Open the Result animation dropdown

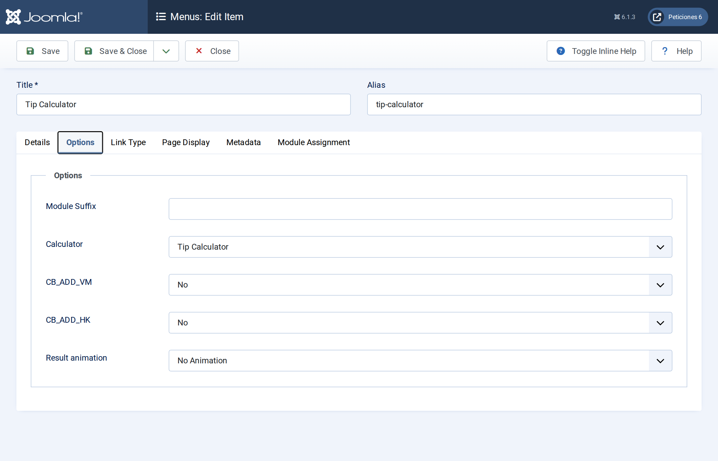coord(421,361)
